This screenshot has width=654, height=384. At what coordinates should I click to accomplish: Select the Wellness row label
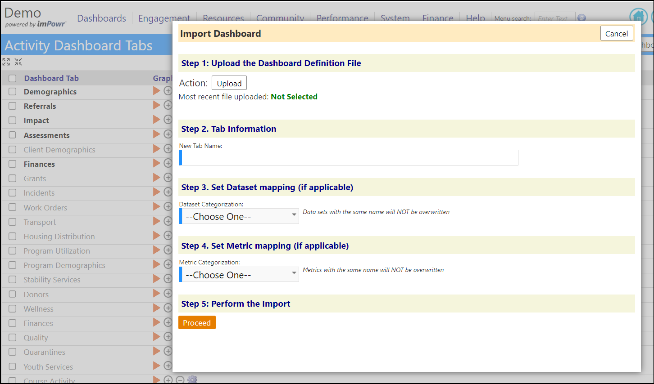point(38,309)
